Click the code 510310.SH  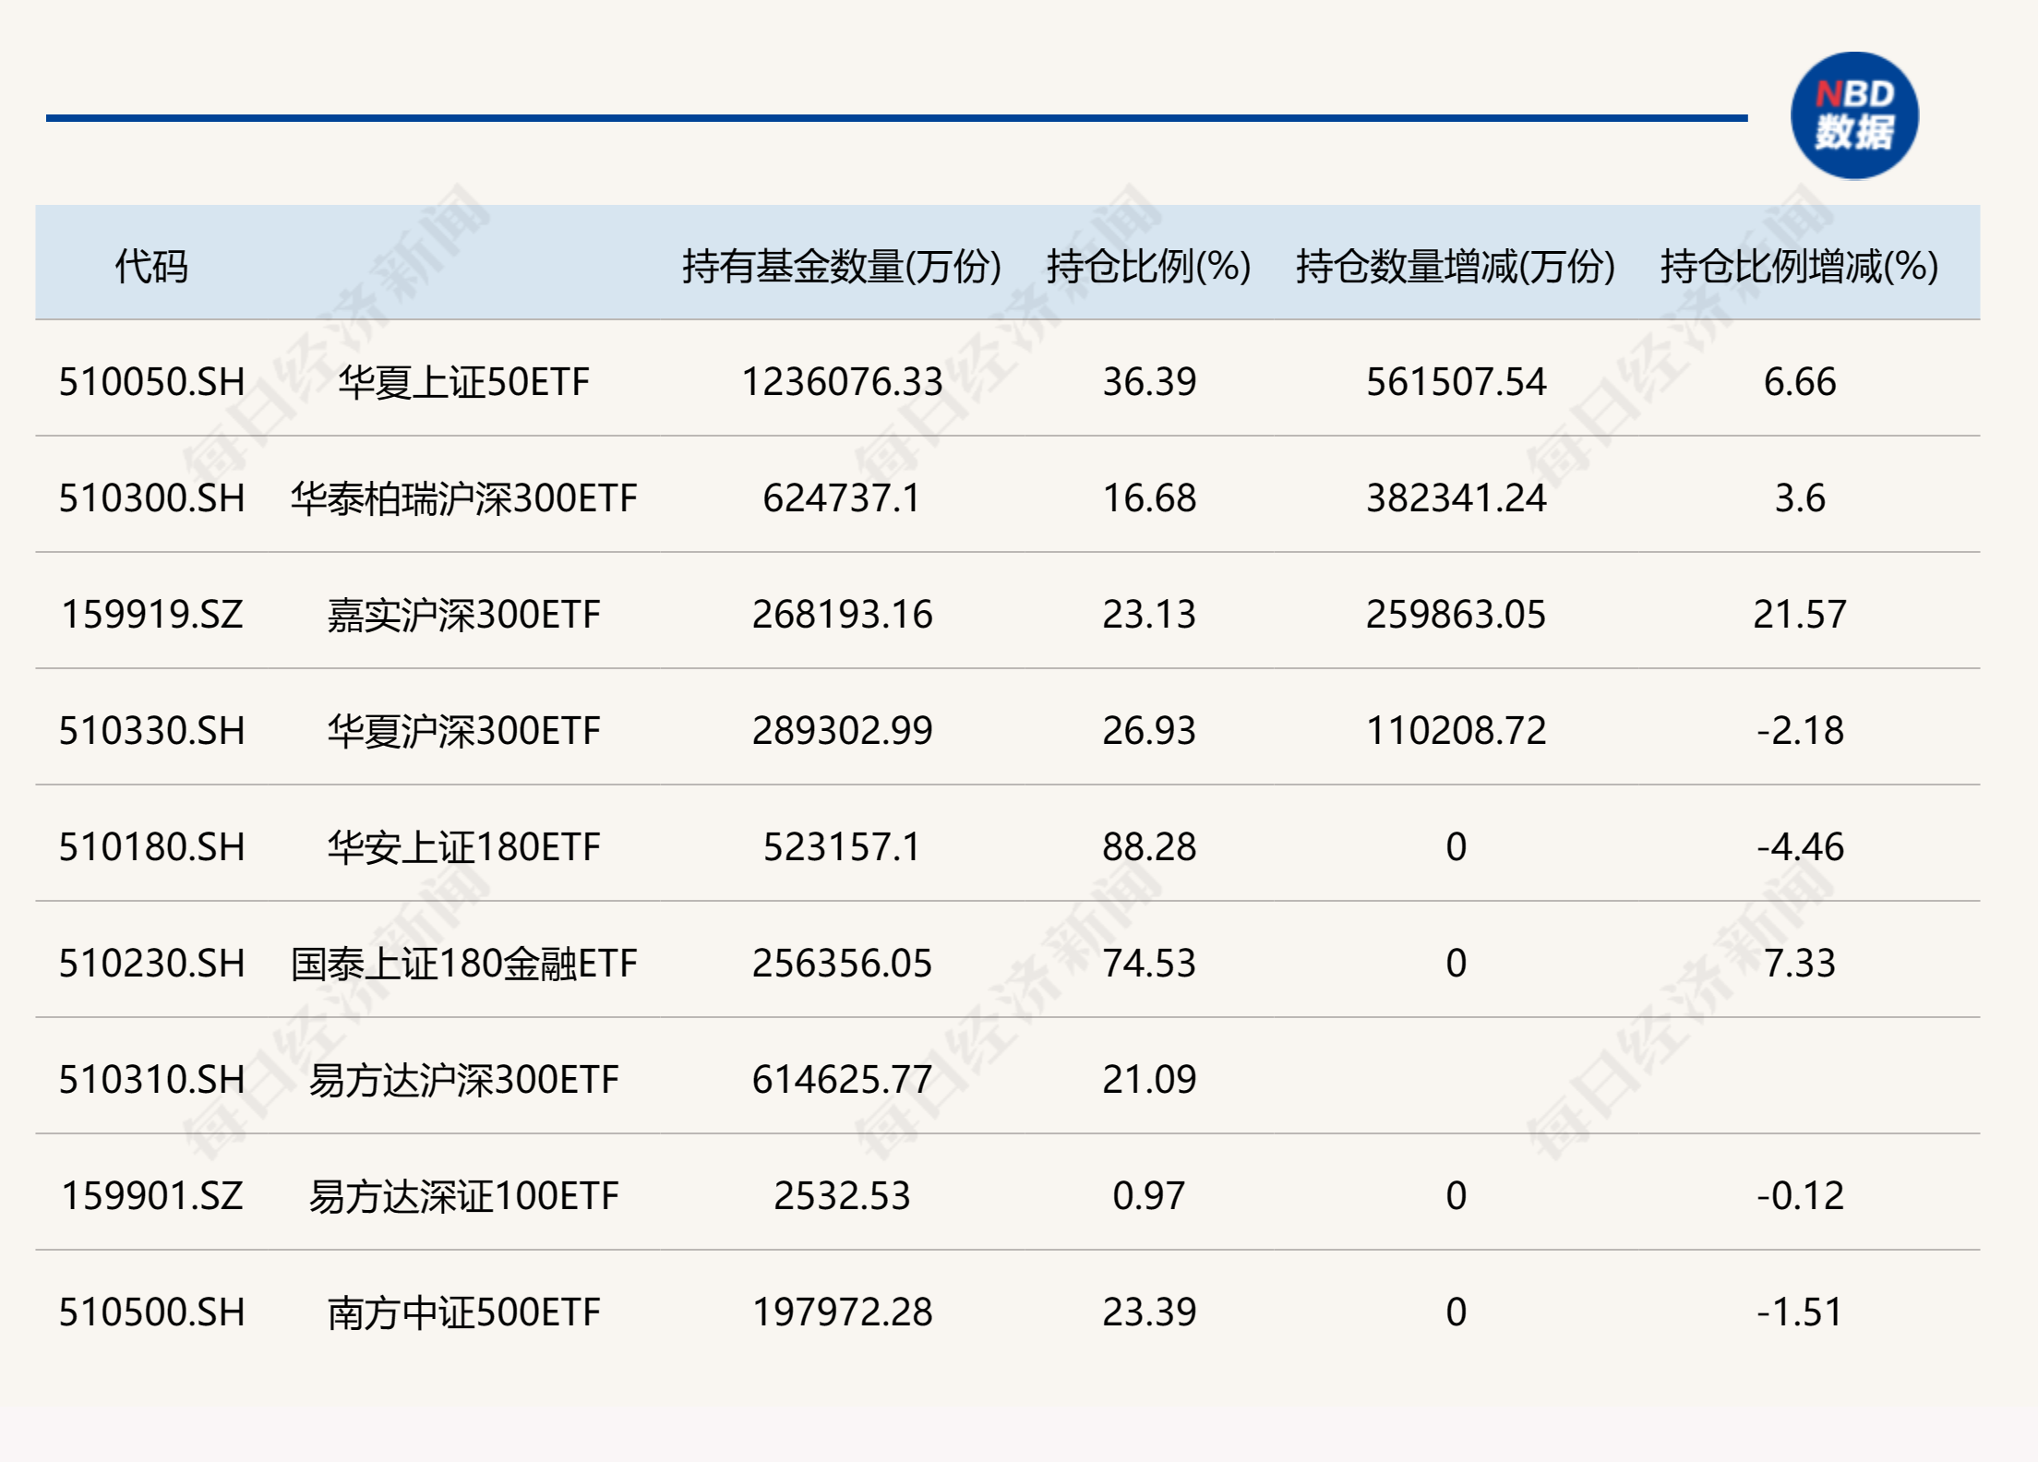click(x=152, y=1079)
